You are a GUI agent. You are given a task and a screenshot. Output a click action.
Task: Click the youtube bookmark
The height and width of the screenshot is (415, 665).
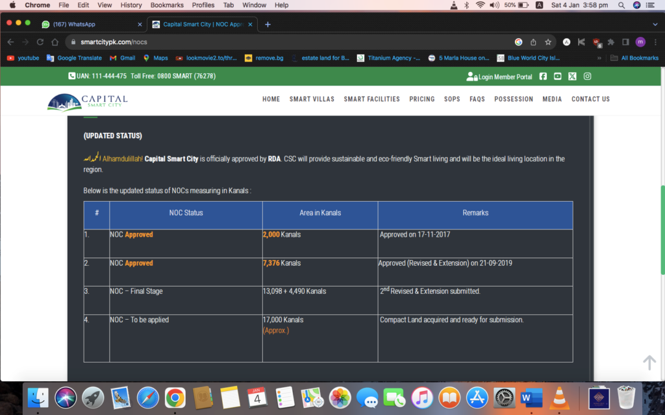[x=23, y=58]
